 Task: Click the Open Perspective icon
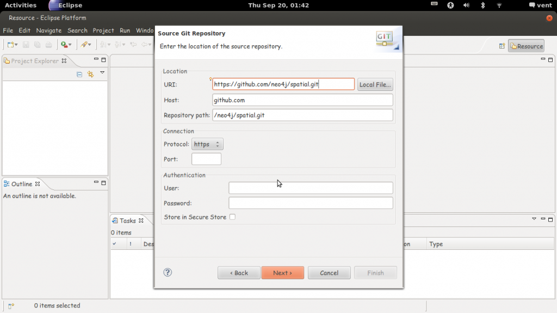coord(502,46)
